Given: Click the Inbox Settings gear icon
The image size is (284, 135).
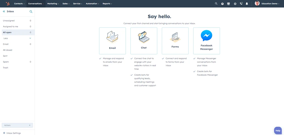Looking at the screenshot, I should coord(4,133).
